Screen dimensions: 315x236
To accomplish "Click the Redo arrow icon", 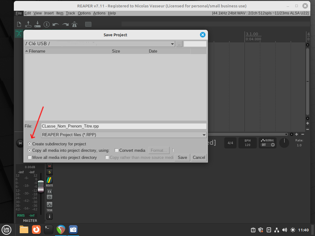I will [x=65, y=25].
